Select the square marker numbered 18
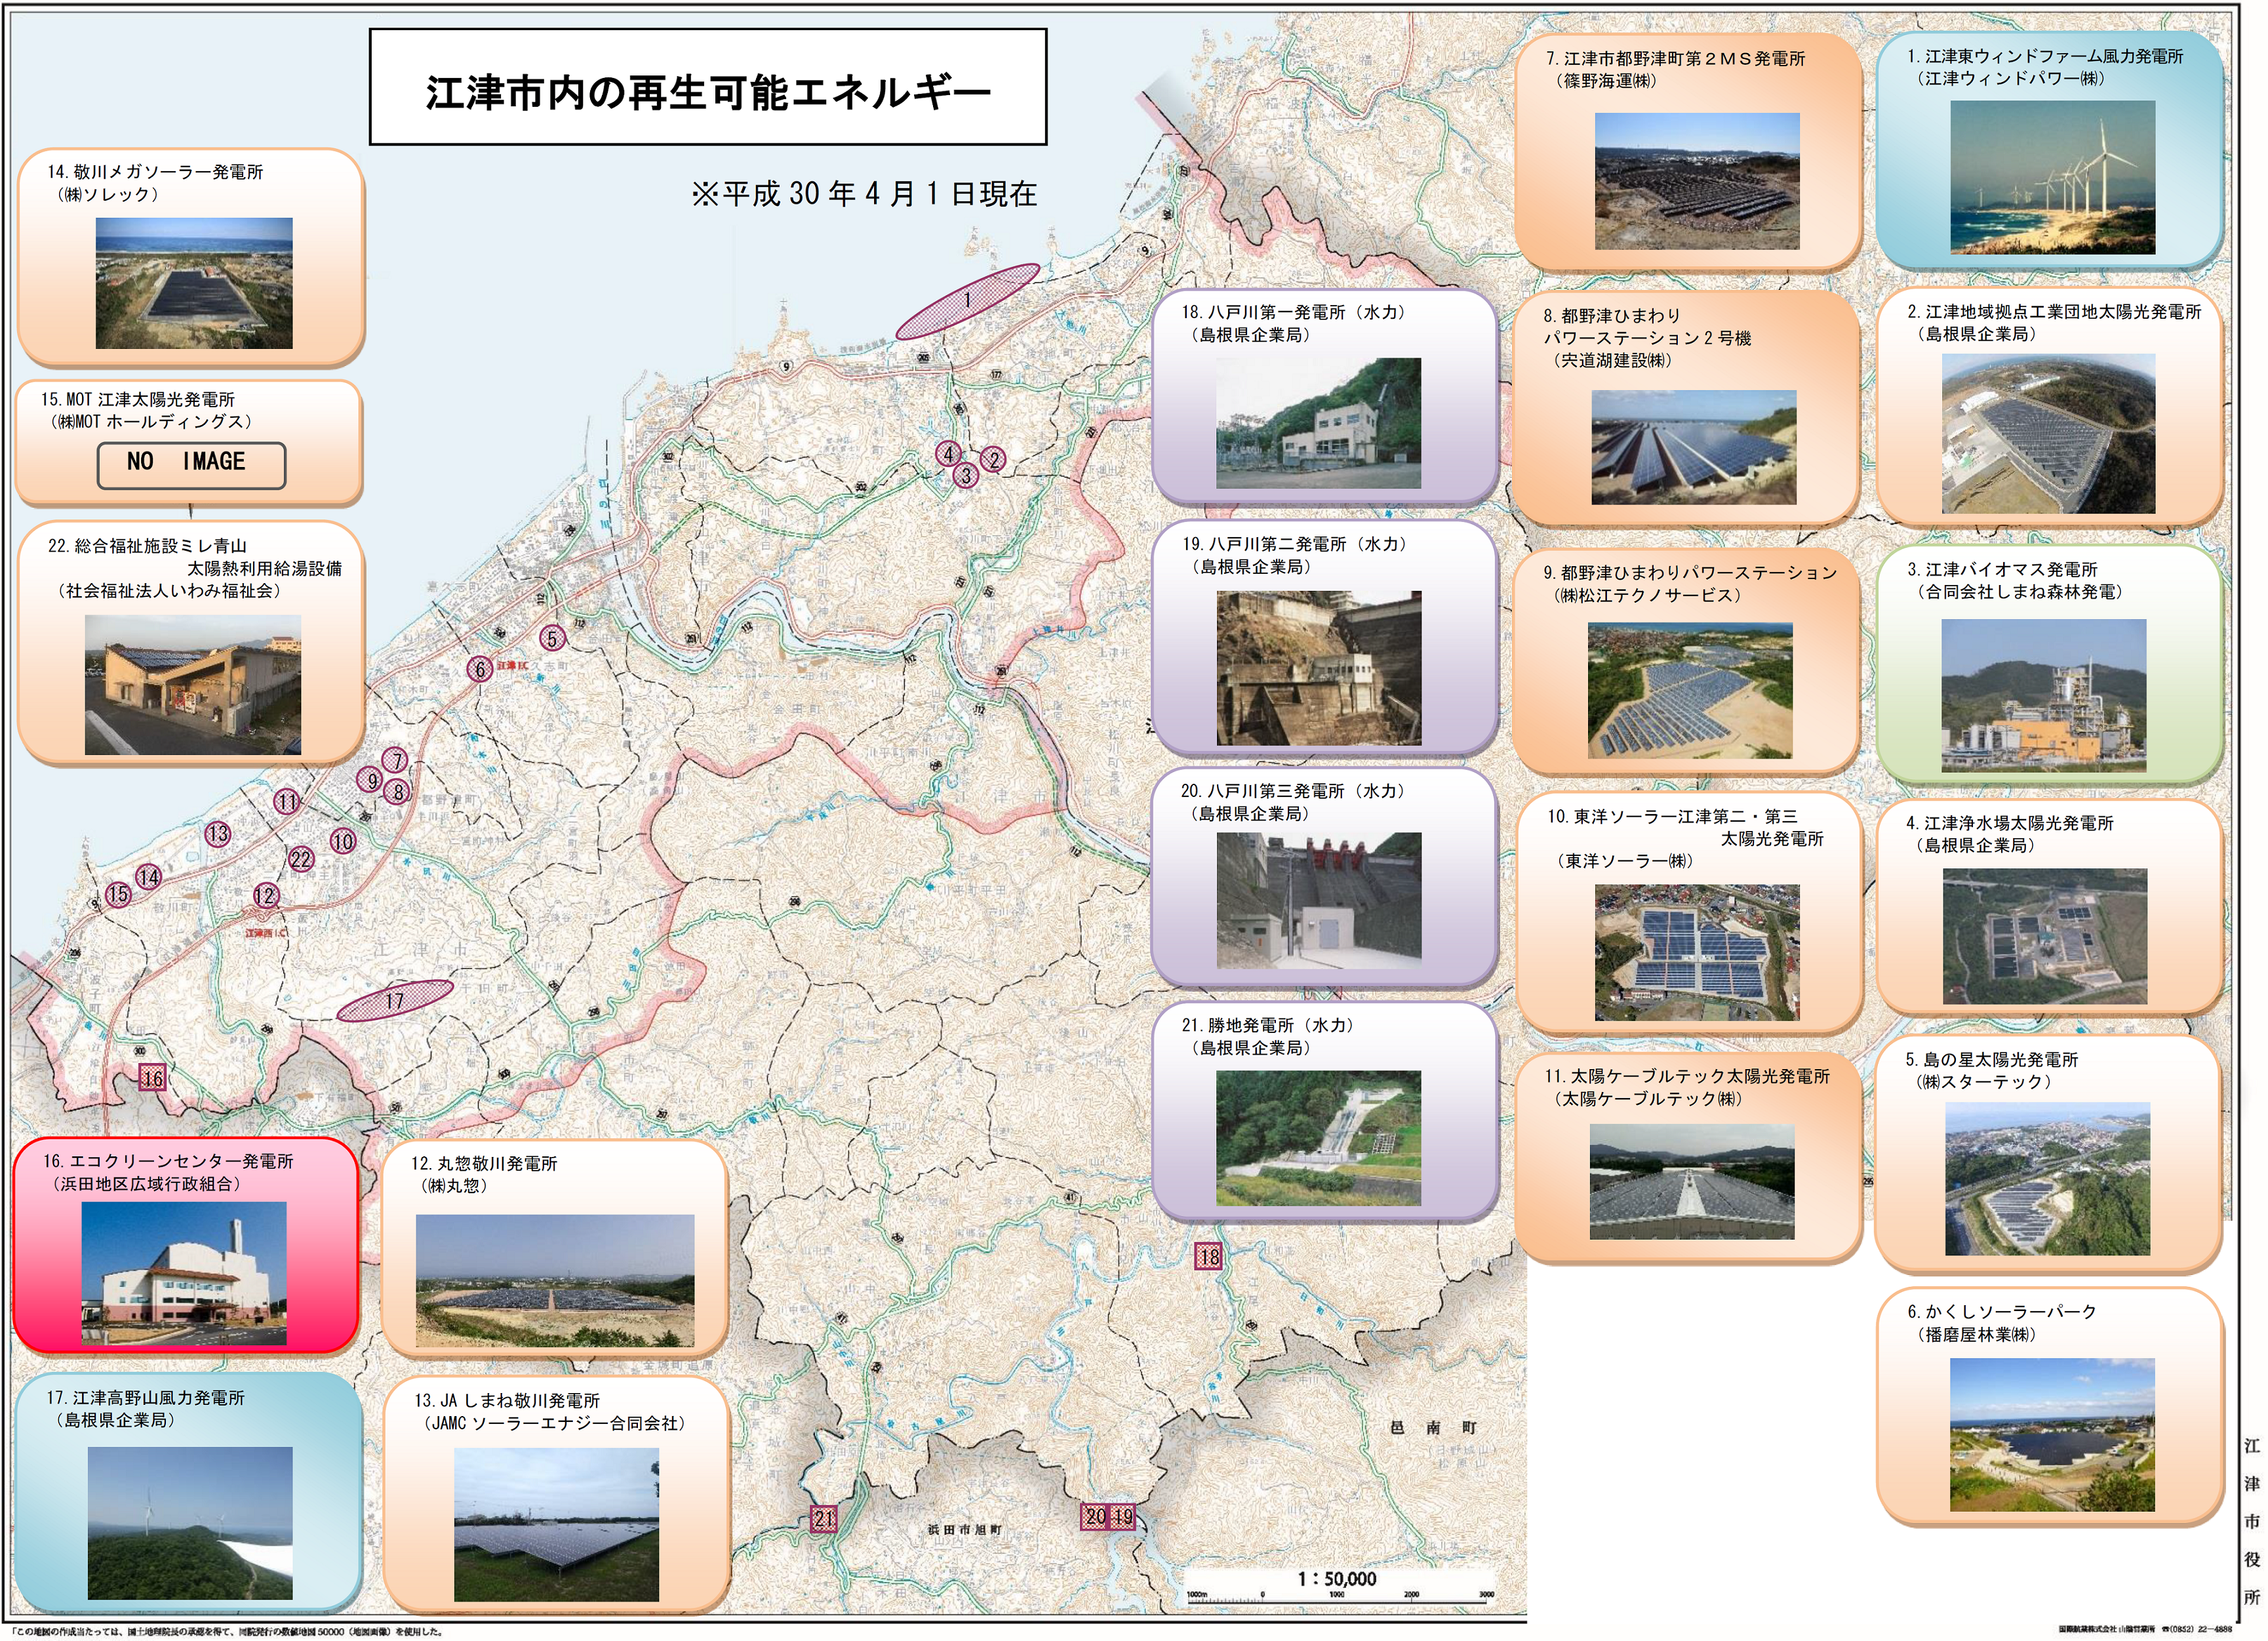 [x=1209, y=1257]
